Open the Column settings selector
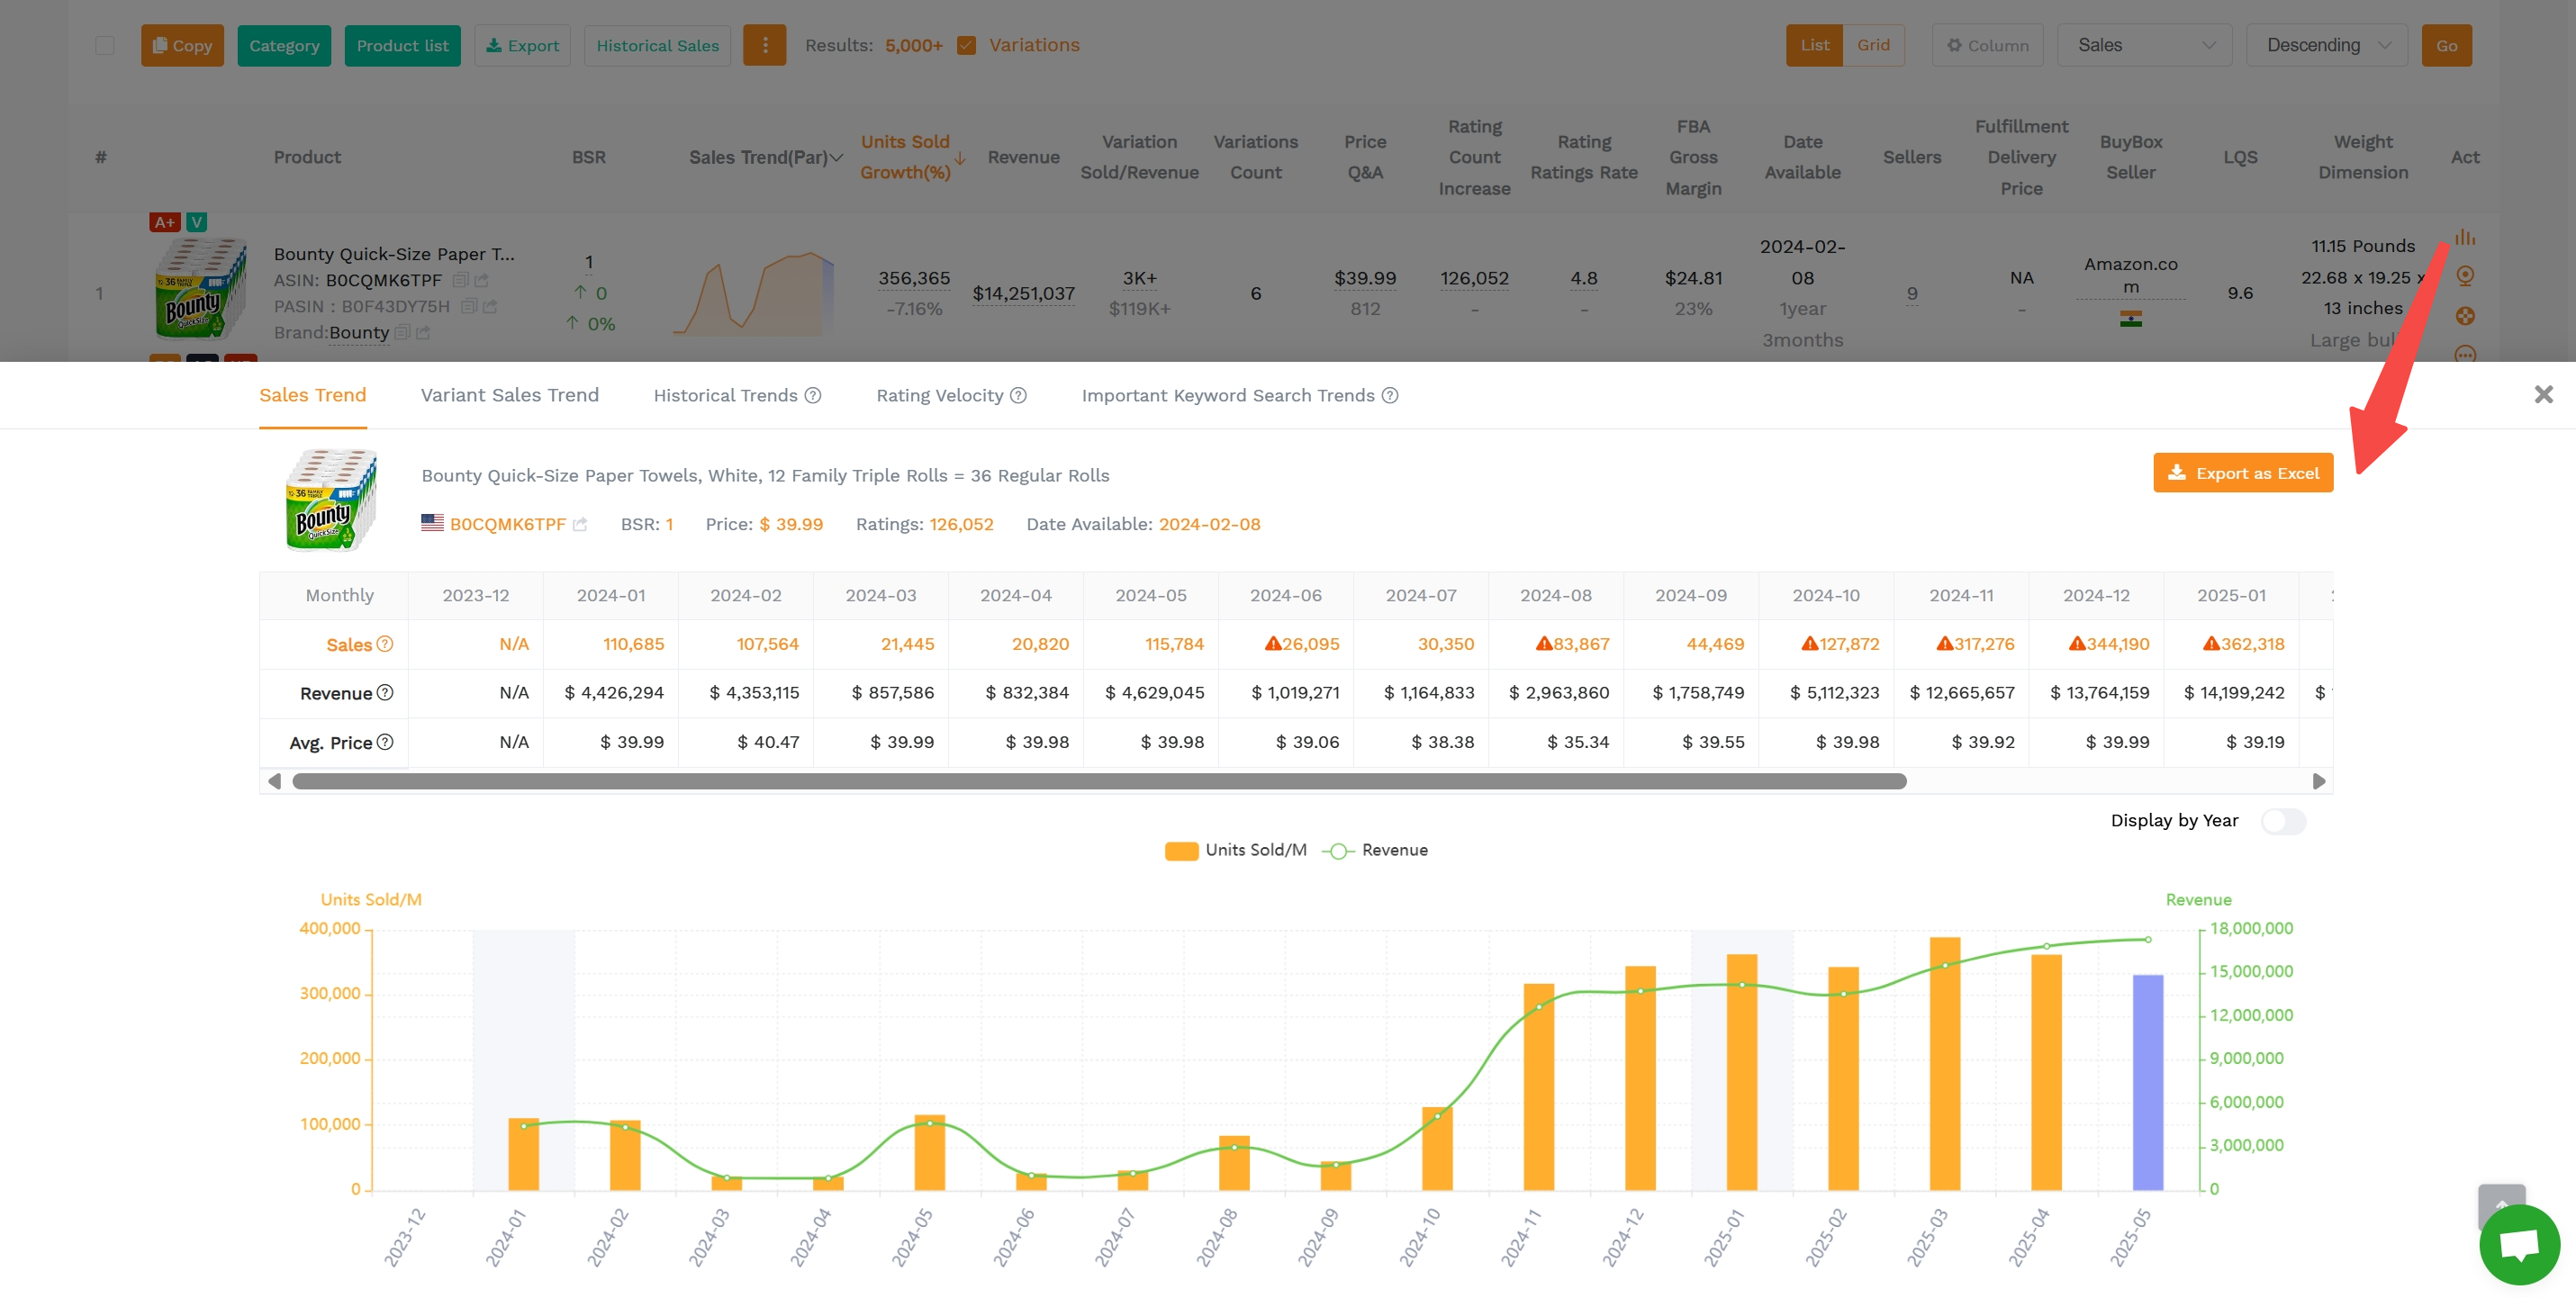 1987,45
